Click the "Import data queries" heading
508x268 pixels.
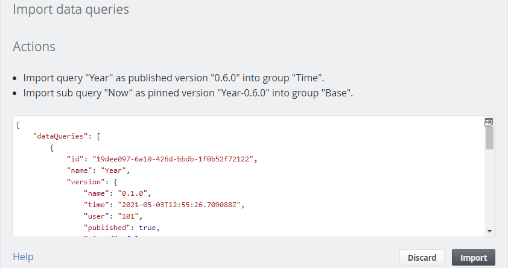[71, 9]
